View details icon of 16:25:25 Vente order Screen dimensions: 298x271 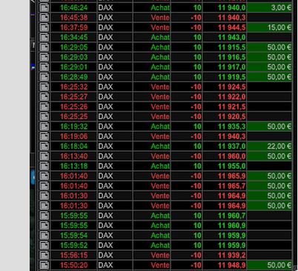coord(44,116)
